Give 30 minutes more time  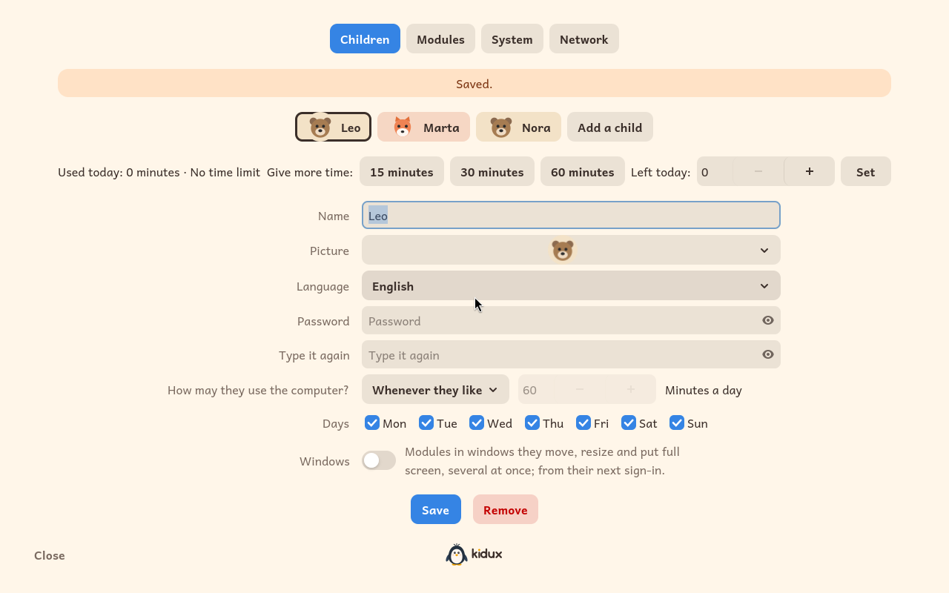pyautogui.click(x=492, y=171)
